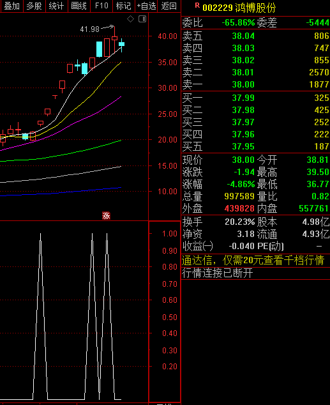Click 总量 value 997589
Screen dimensions: 330x405
click(239, 196)
